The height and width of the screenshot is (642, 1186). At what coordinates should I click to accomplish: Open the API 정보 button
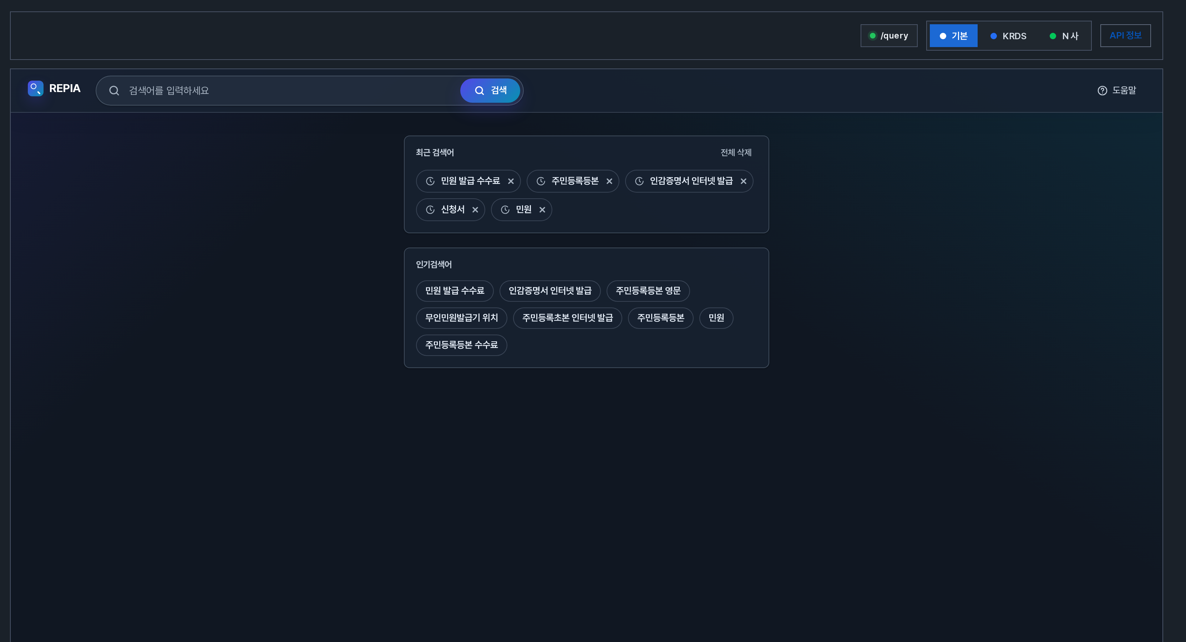tap(1125, 36)
